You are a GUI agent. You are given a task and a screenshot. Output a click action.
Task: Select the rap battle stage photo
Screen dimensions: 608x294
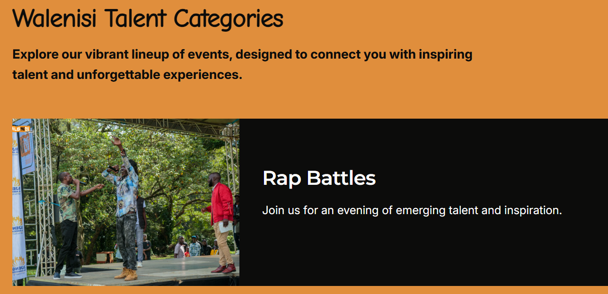126,202
